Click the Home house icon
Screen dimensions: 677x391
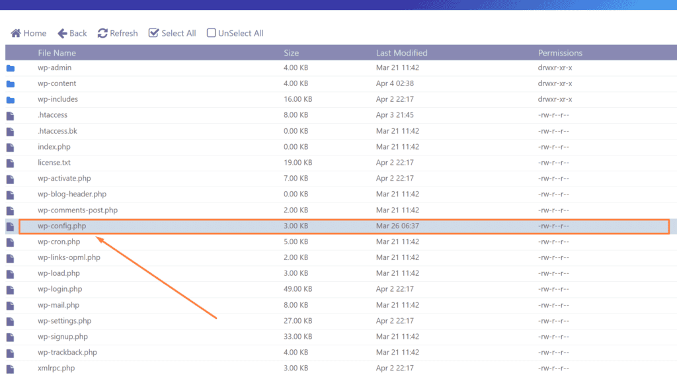(16, 33)
